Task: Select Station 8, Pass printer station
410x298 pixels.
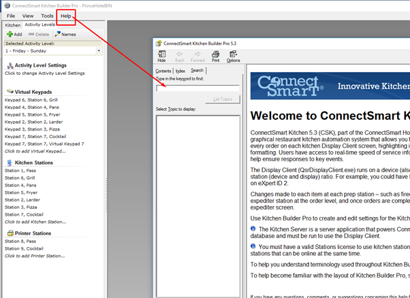Action: [20, 242]
